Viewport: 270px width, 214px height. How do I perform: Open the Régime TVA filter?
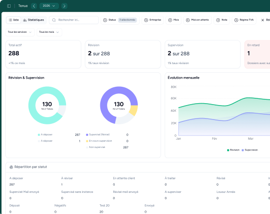[244, 20]
